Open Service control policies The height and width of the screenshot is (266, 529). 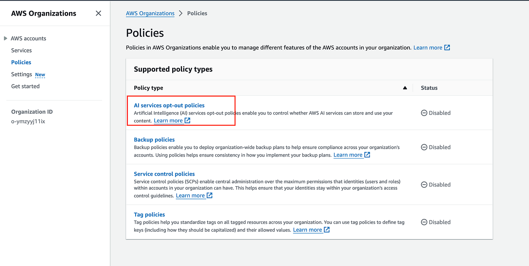pos(164,174)
